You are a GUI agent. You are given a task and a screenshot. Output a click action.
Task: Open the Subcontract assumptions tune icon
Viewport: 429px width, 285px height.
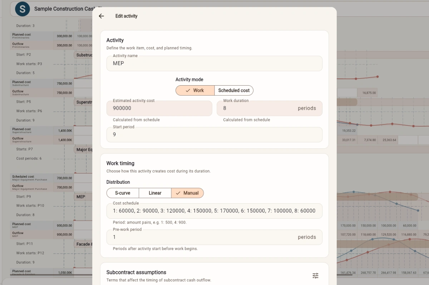click(x=315, y=275)
